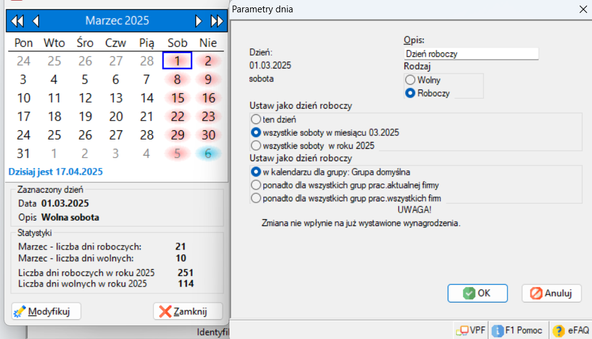Select all groups of all companies option
This screenshot has width=592, height=339.
[x=255, y=198]
